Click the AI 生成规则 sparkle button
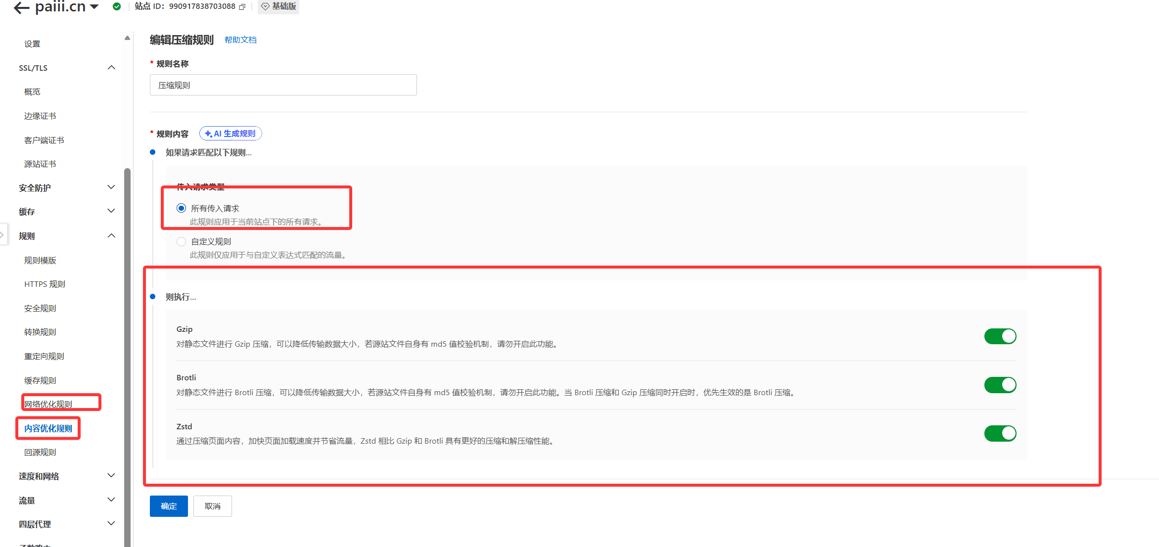Viewport: 1159px width, 547px height. 231,134
